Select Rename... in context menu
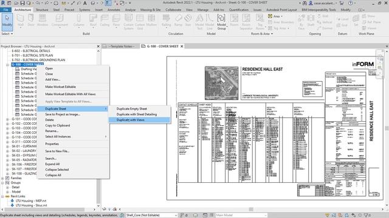 (x=52, y=131)
